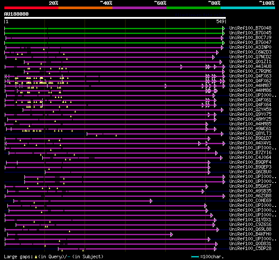Viewport: 279px width, 260px height.
Task: Click the orange ~40% identity legend segment
Action: 85,8
